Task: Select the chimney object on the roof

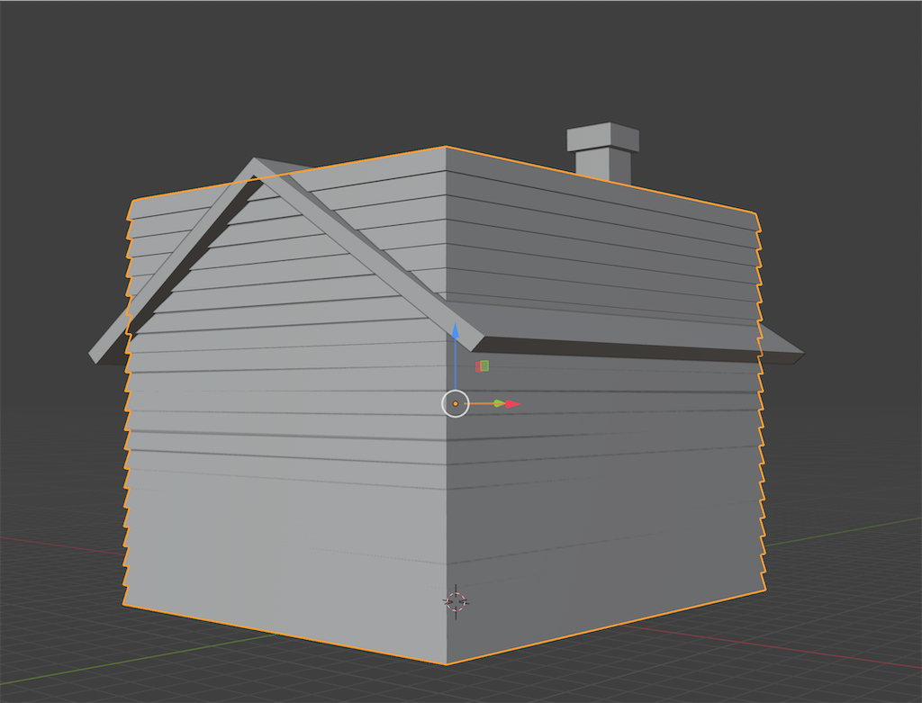Action: 603,153
